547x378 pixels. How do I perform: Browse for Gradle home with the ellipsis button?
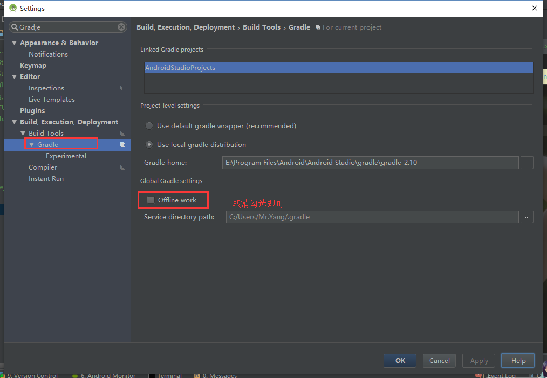pyautogui.click(x=527, y=162)
